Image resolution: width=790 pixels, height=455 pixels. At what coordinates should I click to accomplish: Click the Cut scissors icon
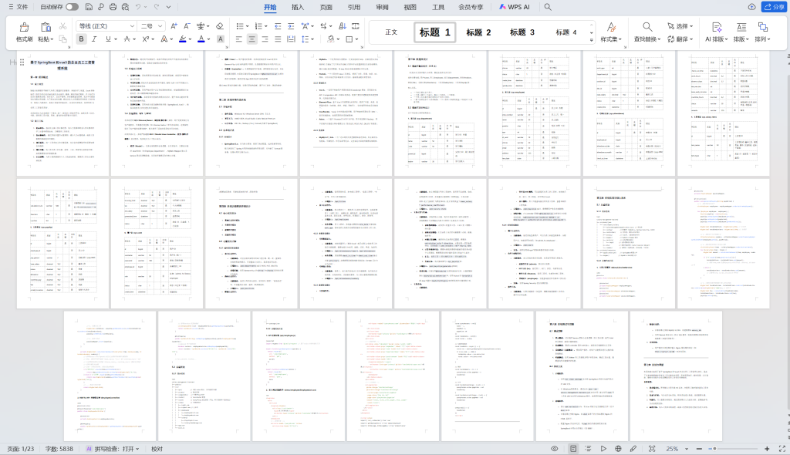63,26
